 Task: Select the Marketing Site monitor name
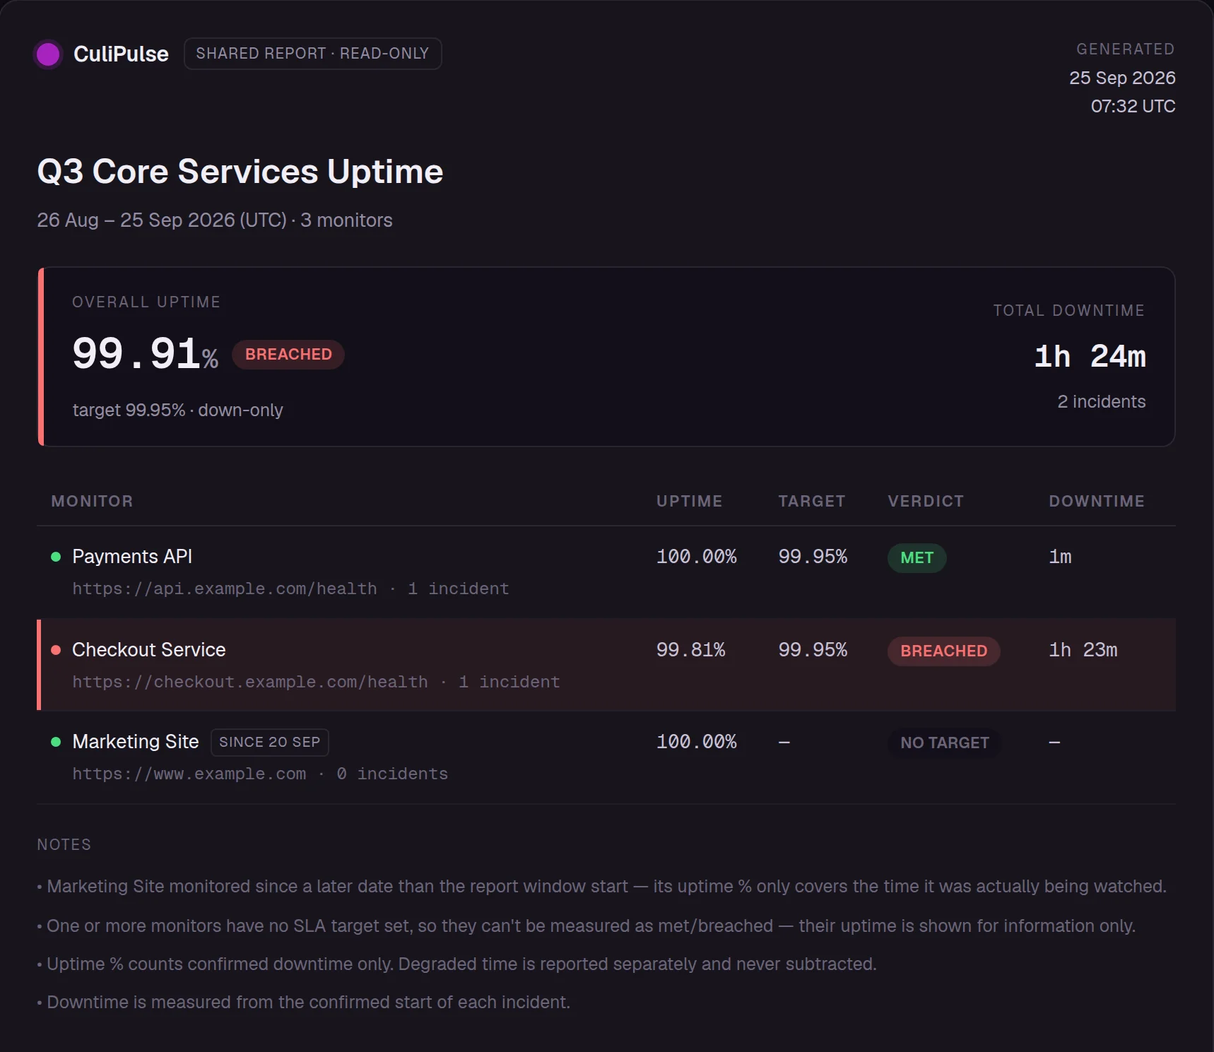[x=136, y=742]
